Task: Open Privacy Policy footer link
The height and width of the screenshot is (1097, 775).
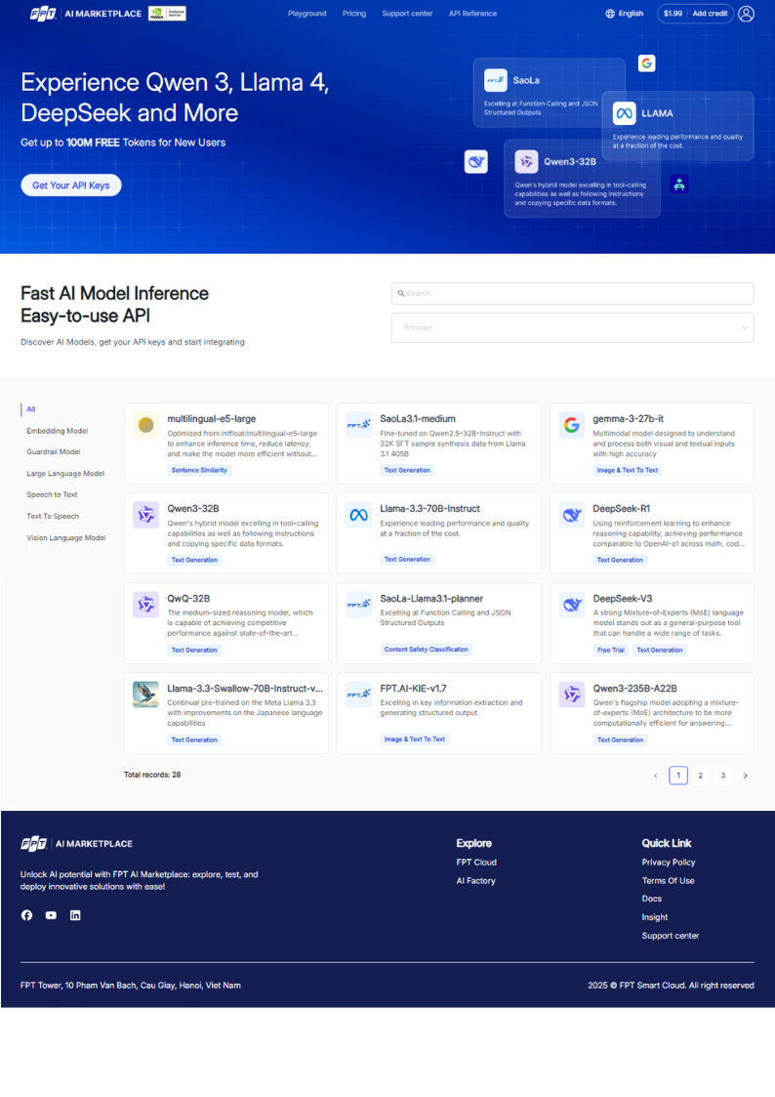Action: coord(669,863)
